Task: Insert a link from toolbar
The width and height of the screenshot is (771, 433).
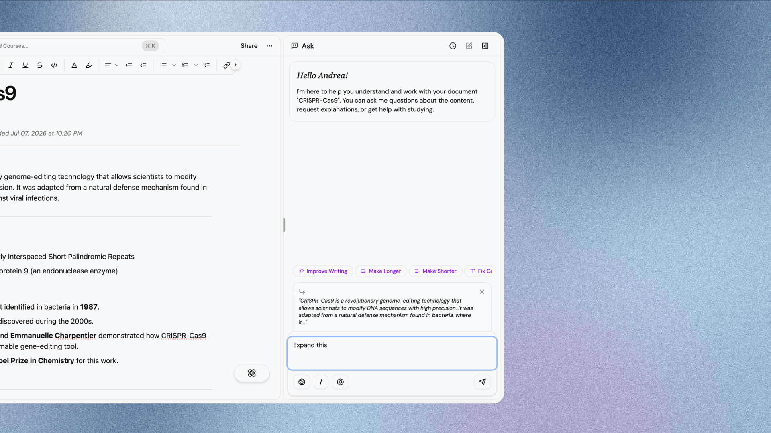Action: 227,65
